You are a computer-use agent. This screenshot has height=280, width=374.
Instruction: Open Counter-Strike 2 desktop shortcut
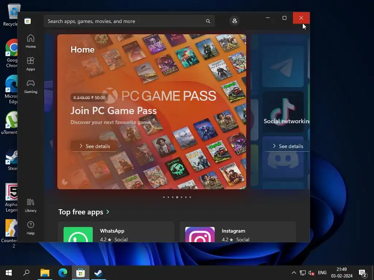click(10, 233)
